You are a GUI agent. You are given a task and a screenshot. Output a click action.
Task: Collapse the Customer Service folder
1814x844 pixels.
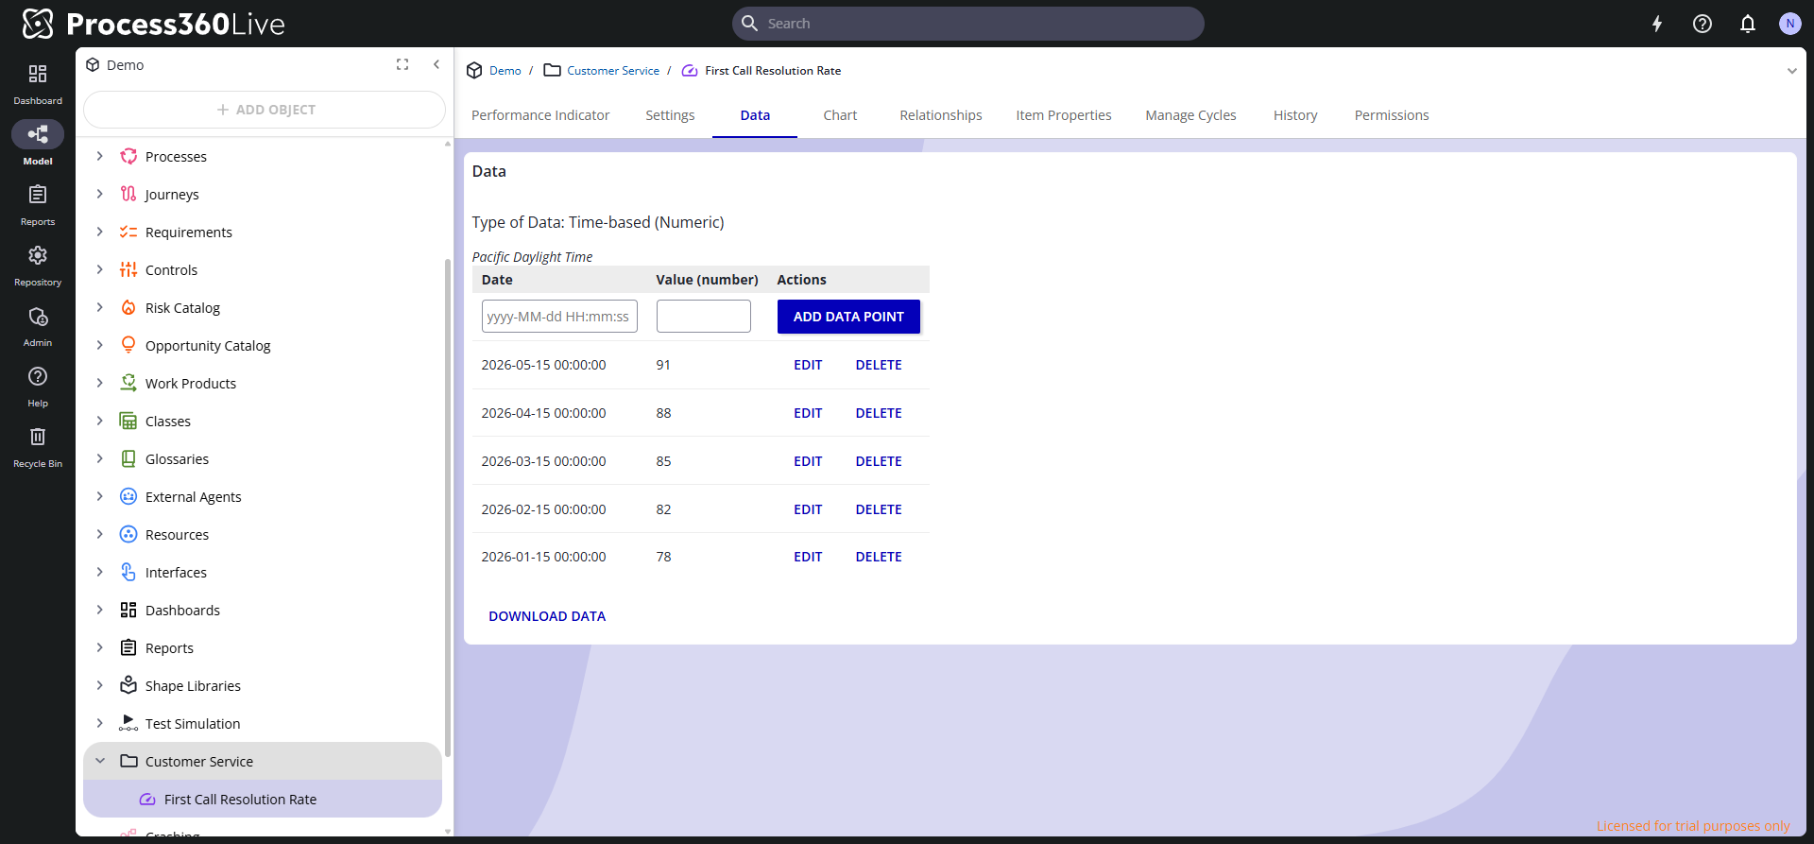click(x=100, y=761)
